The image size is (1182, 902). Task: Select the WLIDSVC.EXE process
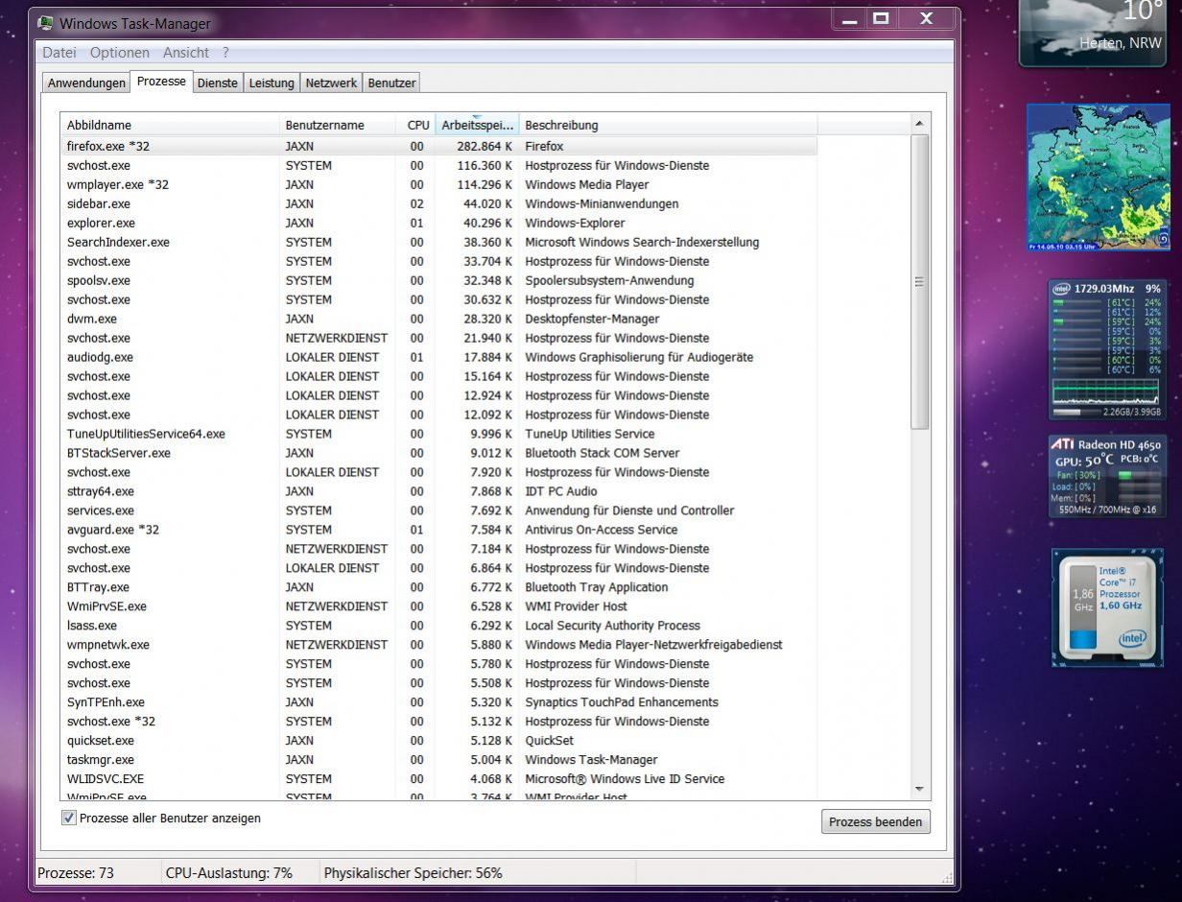point(438,779)
